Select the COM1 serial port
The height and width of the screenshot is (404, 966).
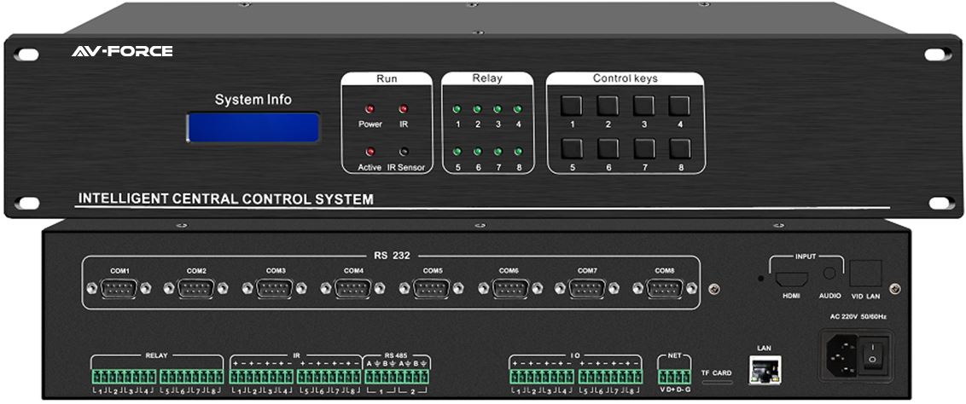119,288
